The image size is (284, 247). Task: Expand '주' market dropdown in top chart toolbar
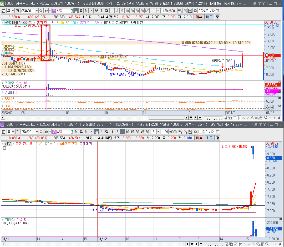tap(13, 11)
